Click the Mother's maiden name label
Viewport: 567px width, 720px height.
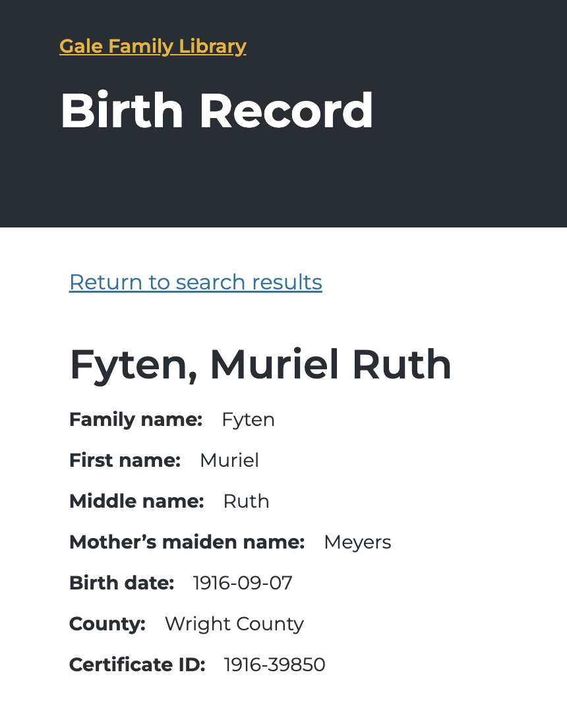(x=187, y=542)
